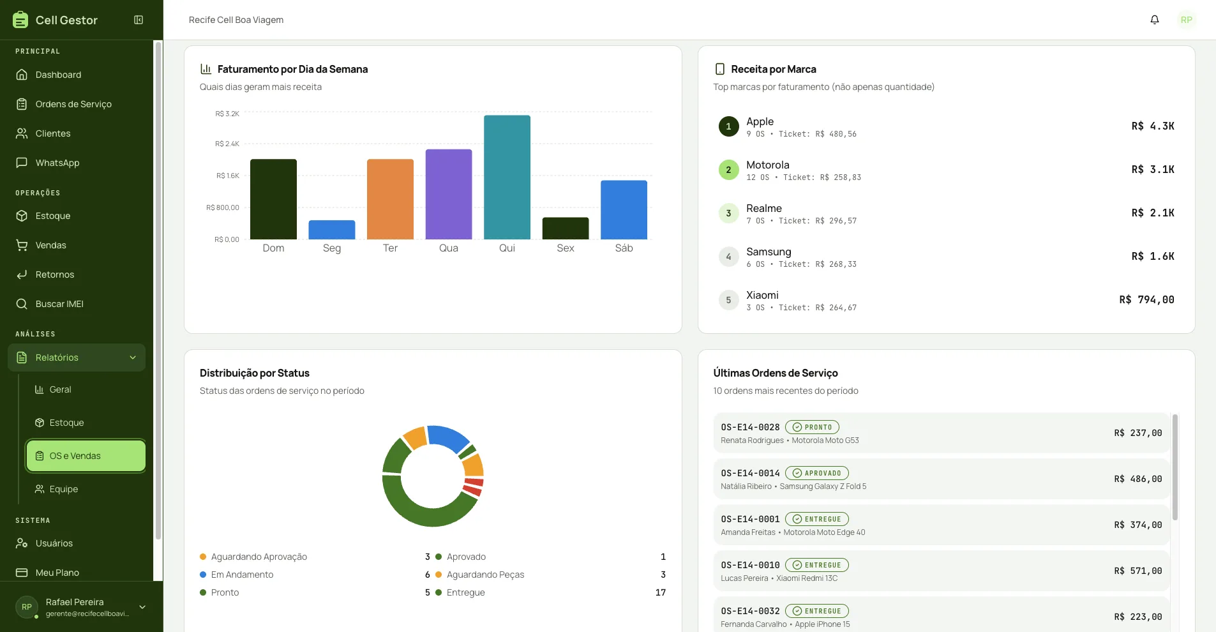Select the Apple brand row
Viewport: 1216px width, 632px height.
(946, 126)
